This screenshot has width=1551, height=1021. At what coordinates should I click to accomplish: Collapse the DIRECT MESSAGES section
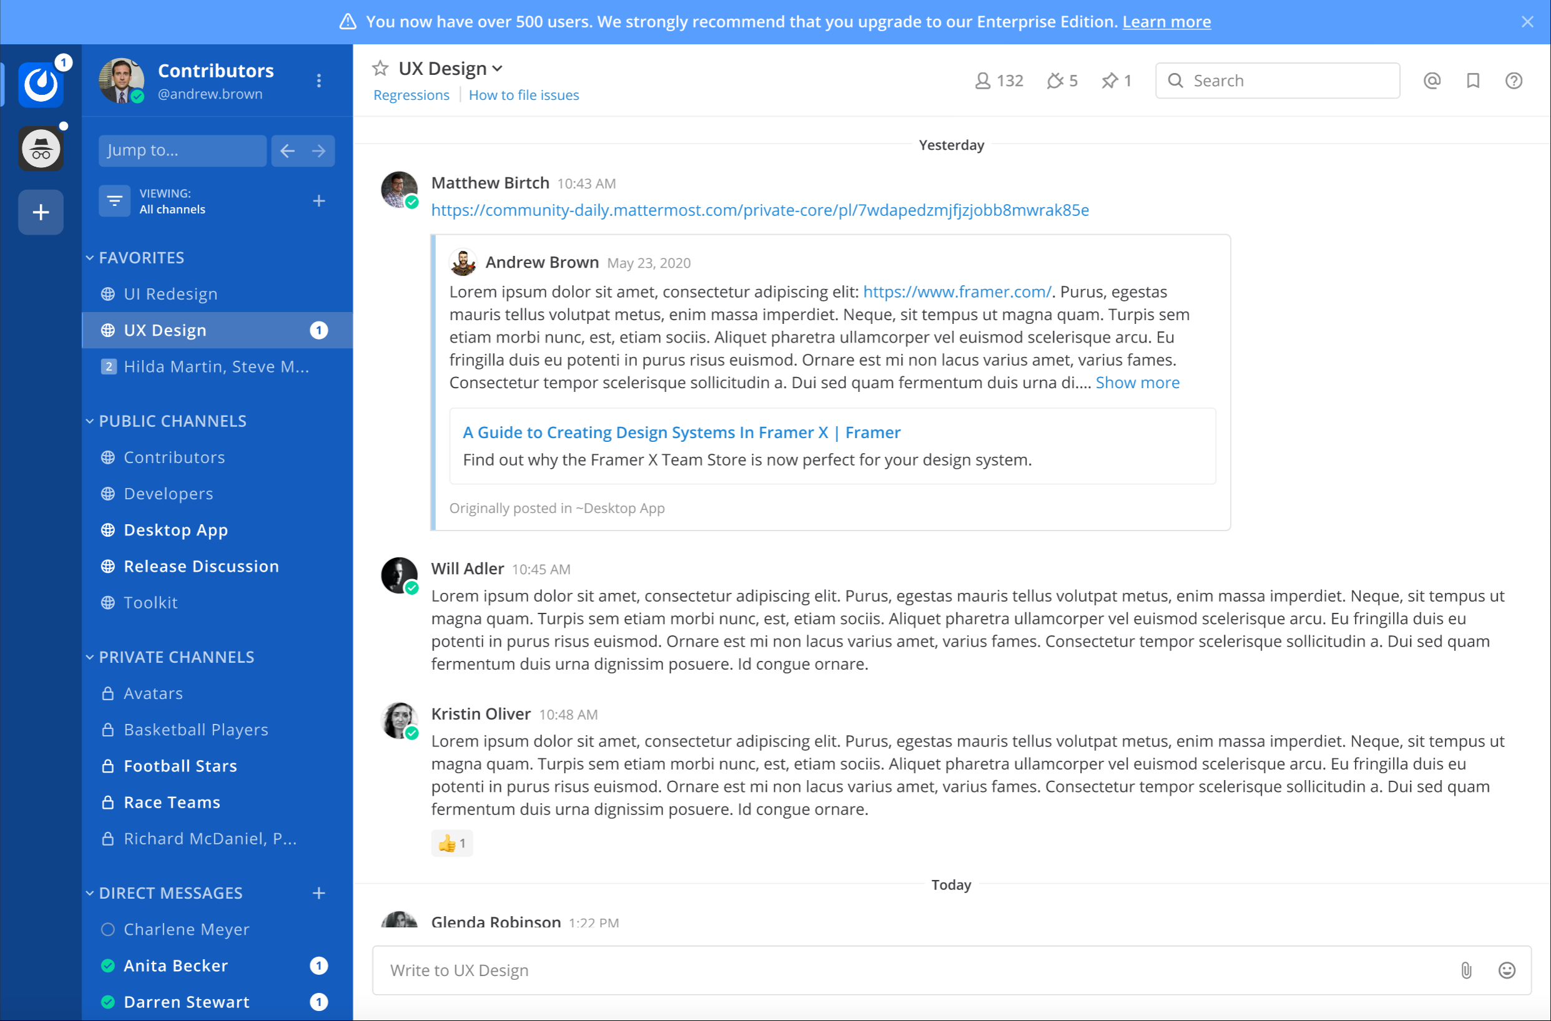[x=91, y=892]
